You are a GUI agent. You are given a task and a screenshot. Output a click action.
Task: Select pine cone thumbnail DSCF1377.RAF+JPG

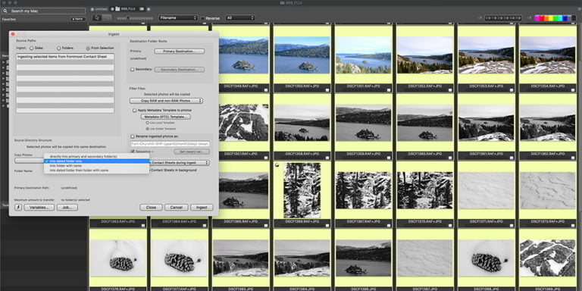[180, 258]
